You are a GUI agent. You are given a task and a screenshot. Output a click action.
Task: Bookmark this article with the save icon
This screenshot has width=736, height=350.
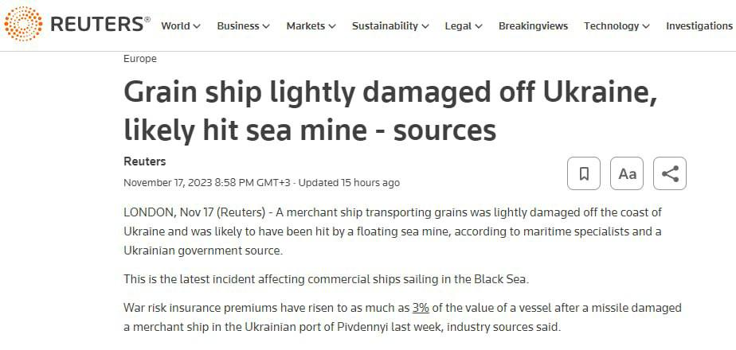tap(584, 173)
